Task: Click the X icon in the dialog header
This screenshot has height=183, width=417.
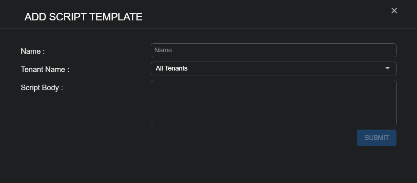Action: (394, 11)
